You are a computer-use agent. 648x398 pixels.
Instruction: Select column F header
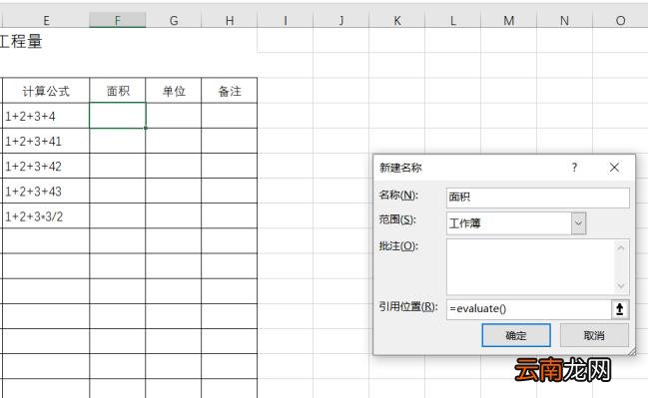pos(118,20)
